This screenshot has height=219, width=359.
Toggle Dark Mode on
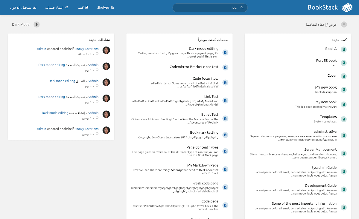click(x=36, y=24)
